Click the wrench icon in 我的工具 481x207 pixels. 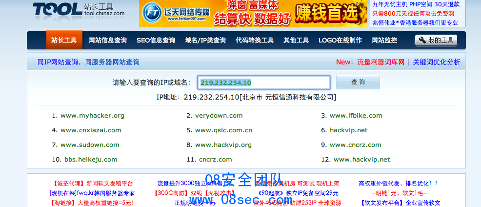pyautogui.click(x=422, y=40)
